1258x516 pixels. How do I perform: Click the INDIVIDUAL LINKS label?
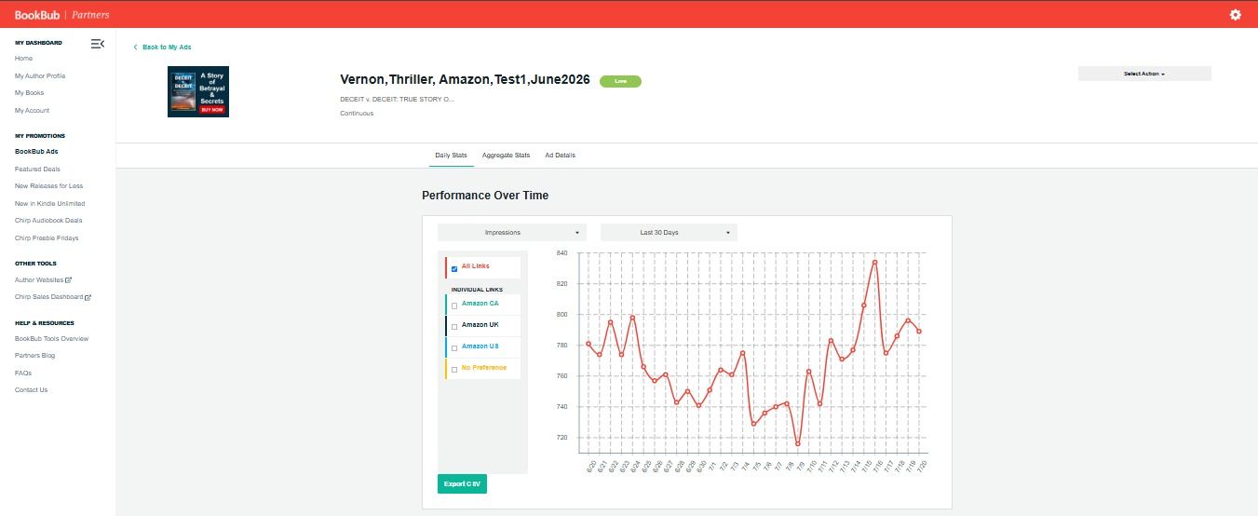point(477,290)
